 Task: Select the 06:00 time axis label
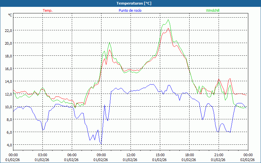72,155
